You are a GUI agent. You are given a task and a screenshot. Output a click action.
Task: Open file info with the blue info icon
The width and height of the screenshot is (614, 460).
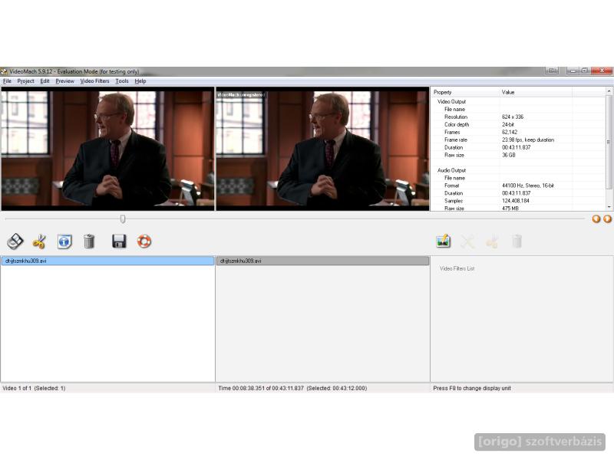click(64, 242)
